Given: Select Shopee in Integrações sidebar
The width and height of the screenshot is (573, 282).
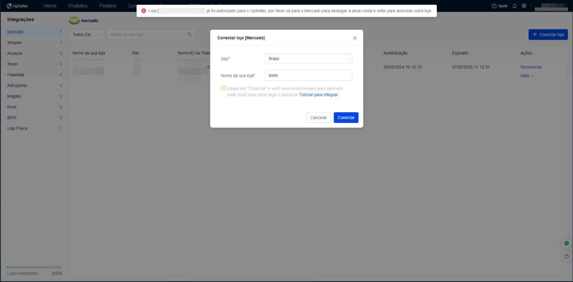Looking at the screenshot, I should (35, 43).
